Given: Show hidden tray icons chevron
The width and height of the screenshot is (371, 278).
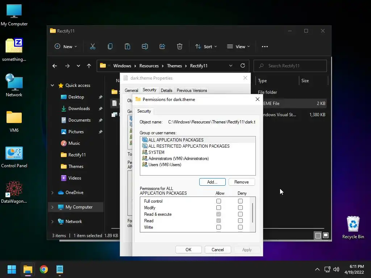Looking at the screenshot, I should pos(317,269).
